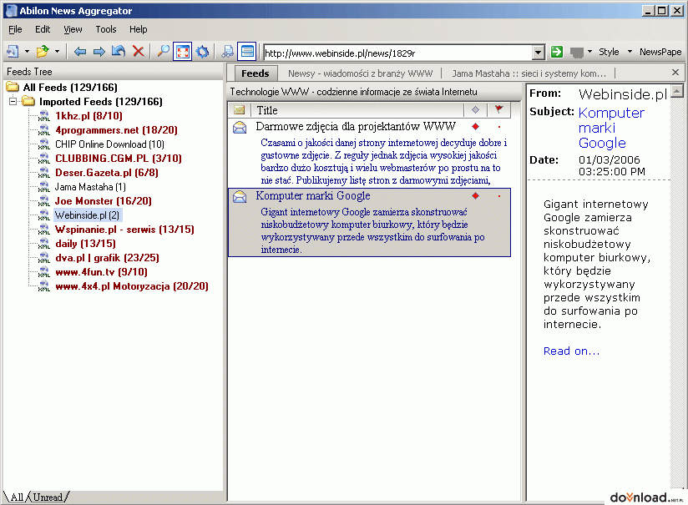Switch to Newsy - wiadomości z branży WWW tab
The height and width of the screenshot is (505, 688).
(x=360, y=73)
